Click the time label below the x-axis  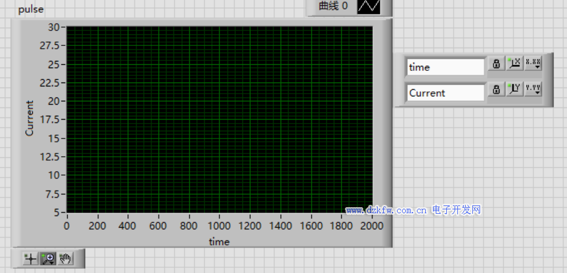(219, 241)
